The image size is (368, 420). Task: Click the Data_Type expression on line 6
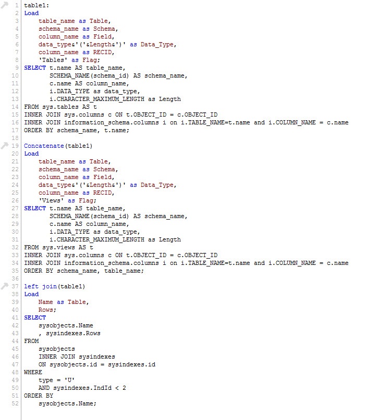click(107, 44)
